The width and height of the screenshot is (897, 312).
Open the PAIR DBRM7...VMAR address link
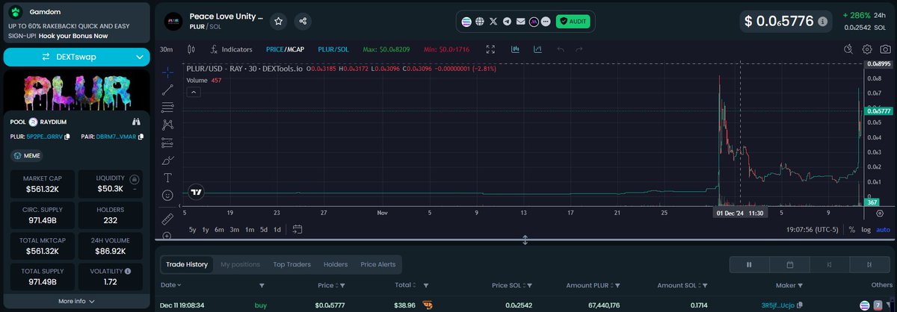pyautogui.click(x=117, y=137)
